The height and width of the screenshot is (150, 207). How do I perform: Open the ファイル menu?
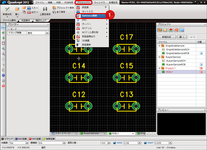39,2
